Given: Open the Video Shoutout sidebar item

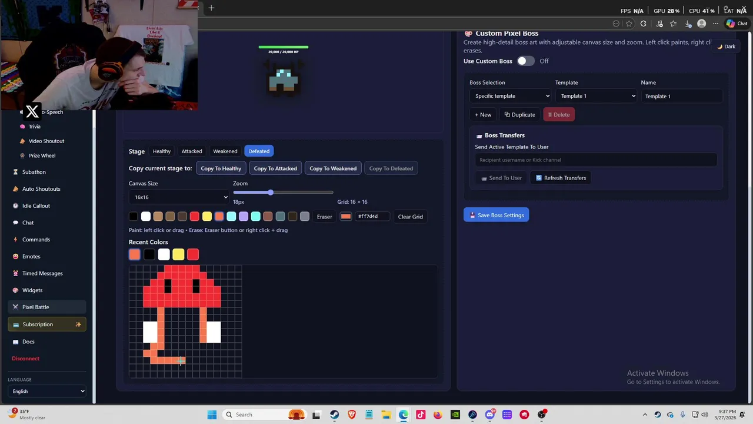Looking at the screenshot, I should point(46,141).
